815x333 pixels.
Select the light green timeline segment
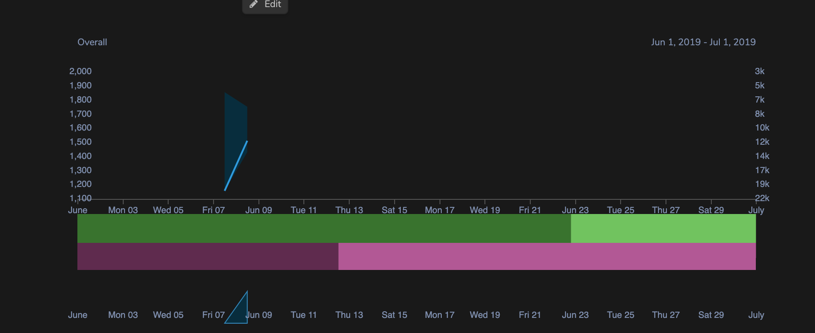[663, 229]
